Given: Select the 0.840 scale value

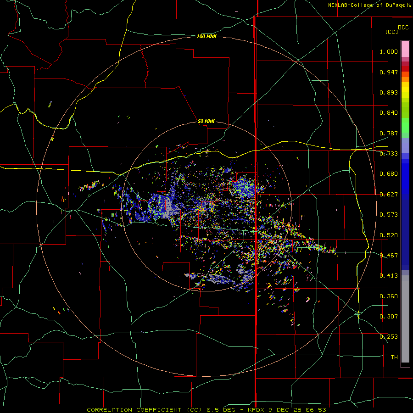Looking at the screenshot, I should pyautogui.click(x=389, y=113).
